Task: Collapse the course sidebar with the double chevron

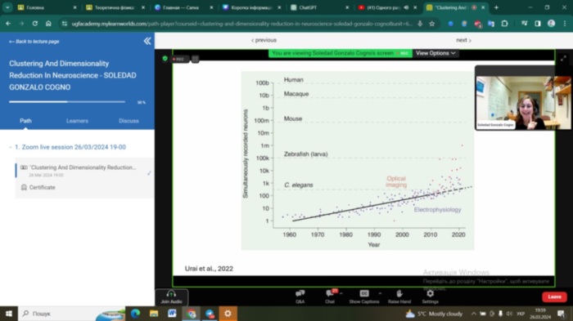Action: 147,41
